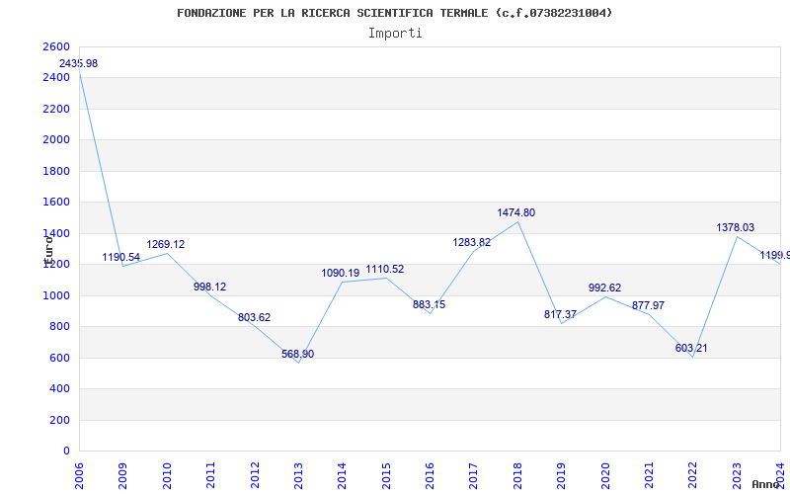This screenshot has height=494, width=790.
Task: Click the x-axis year 2014
Action: [342, 475]
